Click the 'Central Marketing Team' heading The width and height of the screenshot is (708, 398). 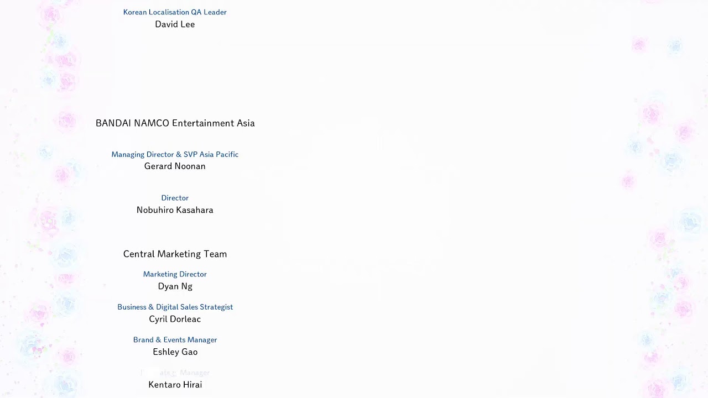pos(175,254)
